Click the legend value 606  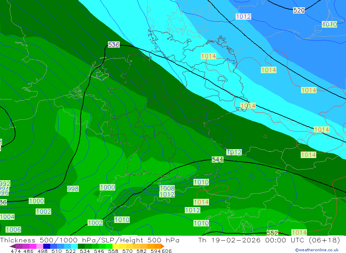pos(167,251)
